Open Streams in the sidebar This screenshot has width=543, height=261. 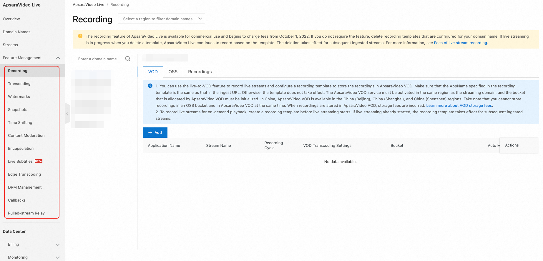click(x=10, y=45)
